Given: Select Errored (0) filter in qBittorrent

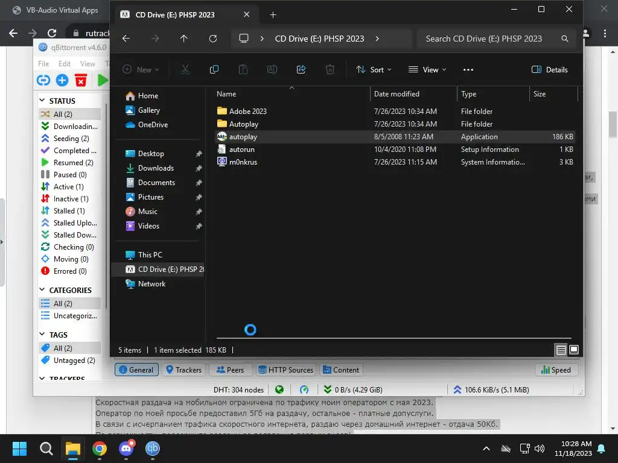Looking at the screenshot, I should (70, 271).
